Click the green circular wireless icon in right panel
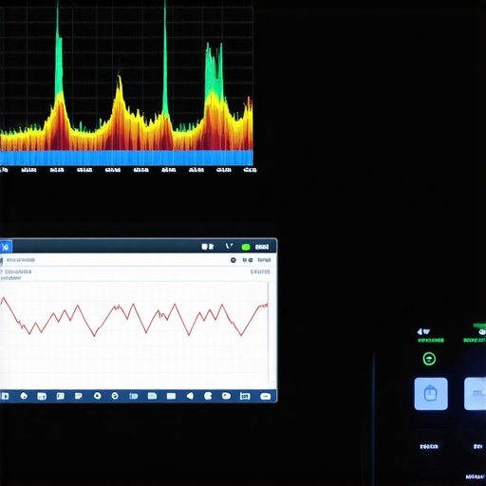This screenshot has width=486, height=486. 429,359
